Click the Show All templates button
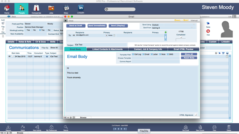Image resolution: width=239 pixels, height=134 pixels. 189,54
